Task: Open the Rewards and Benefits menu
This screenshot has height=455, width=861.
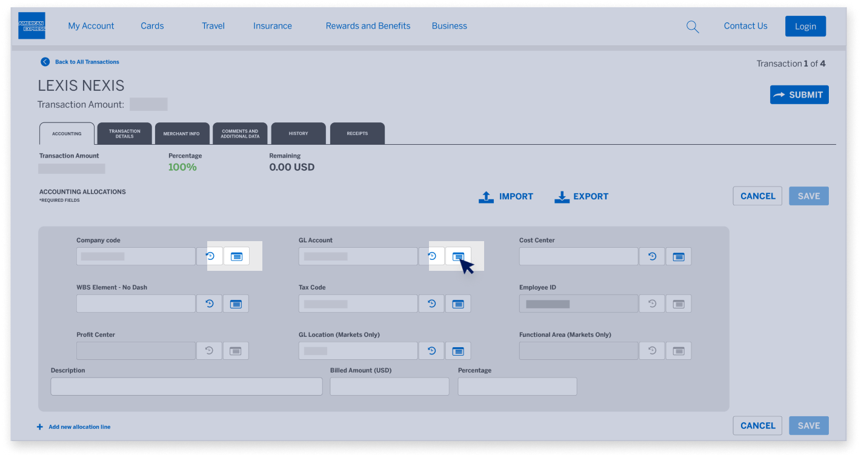Action: [368, 26]
